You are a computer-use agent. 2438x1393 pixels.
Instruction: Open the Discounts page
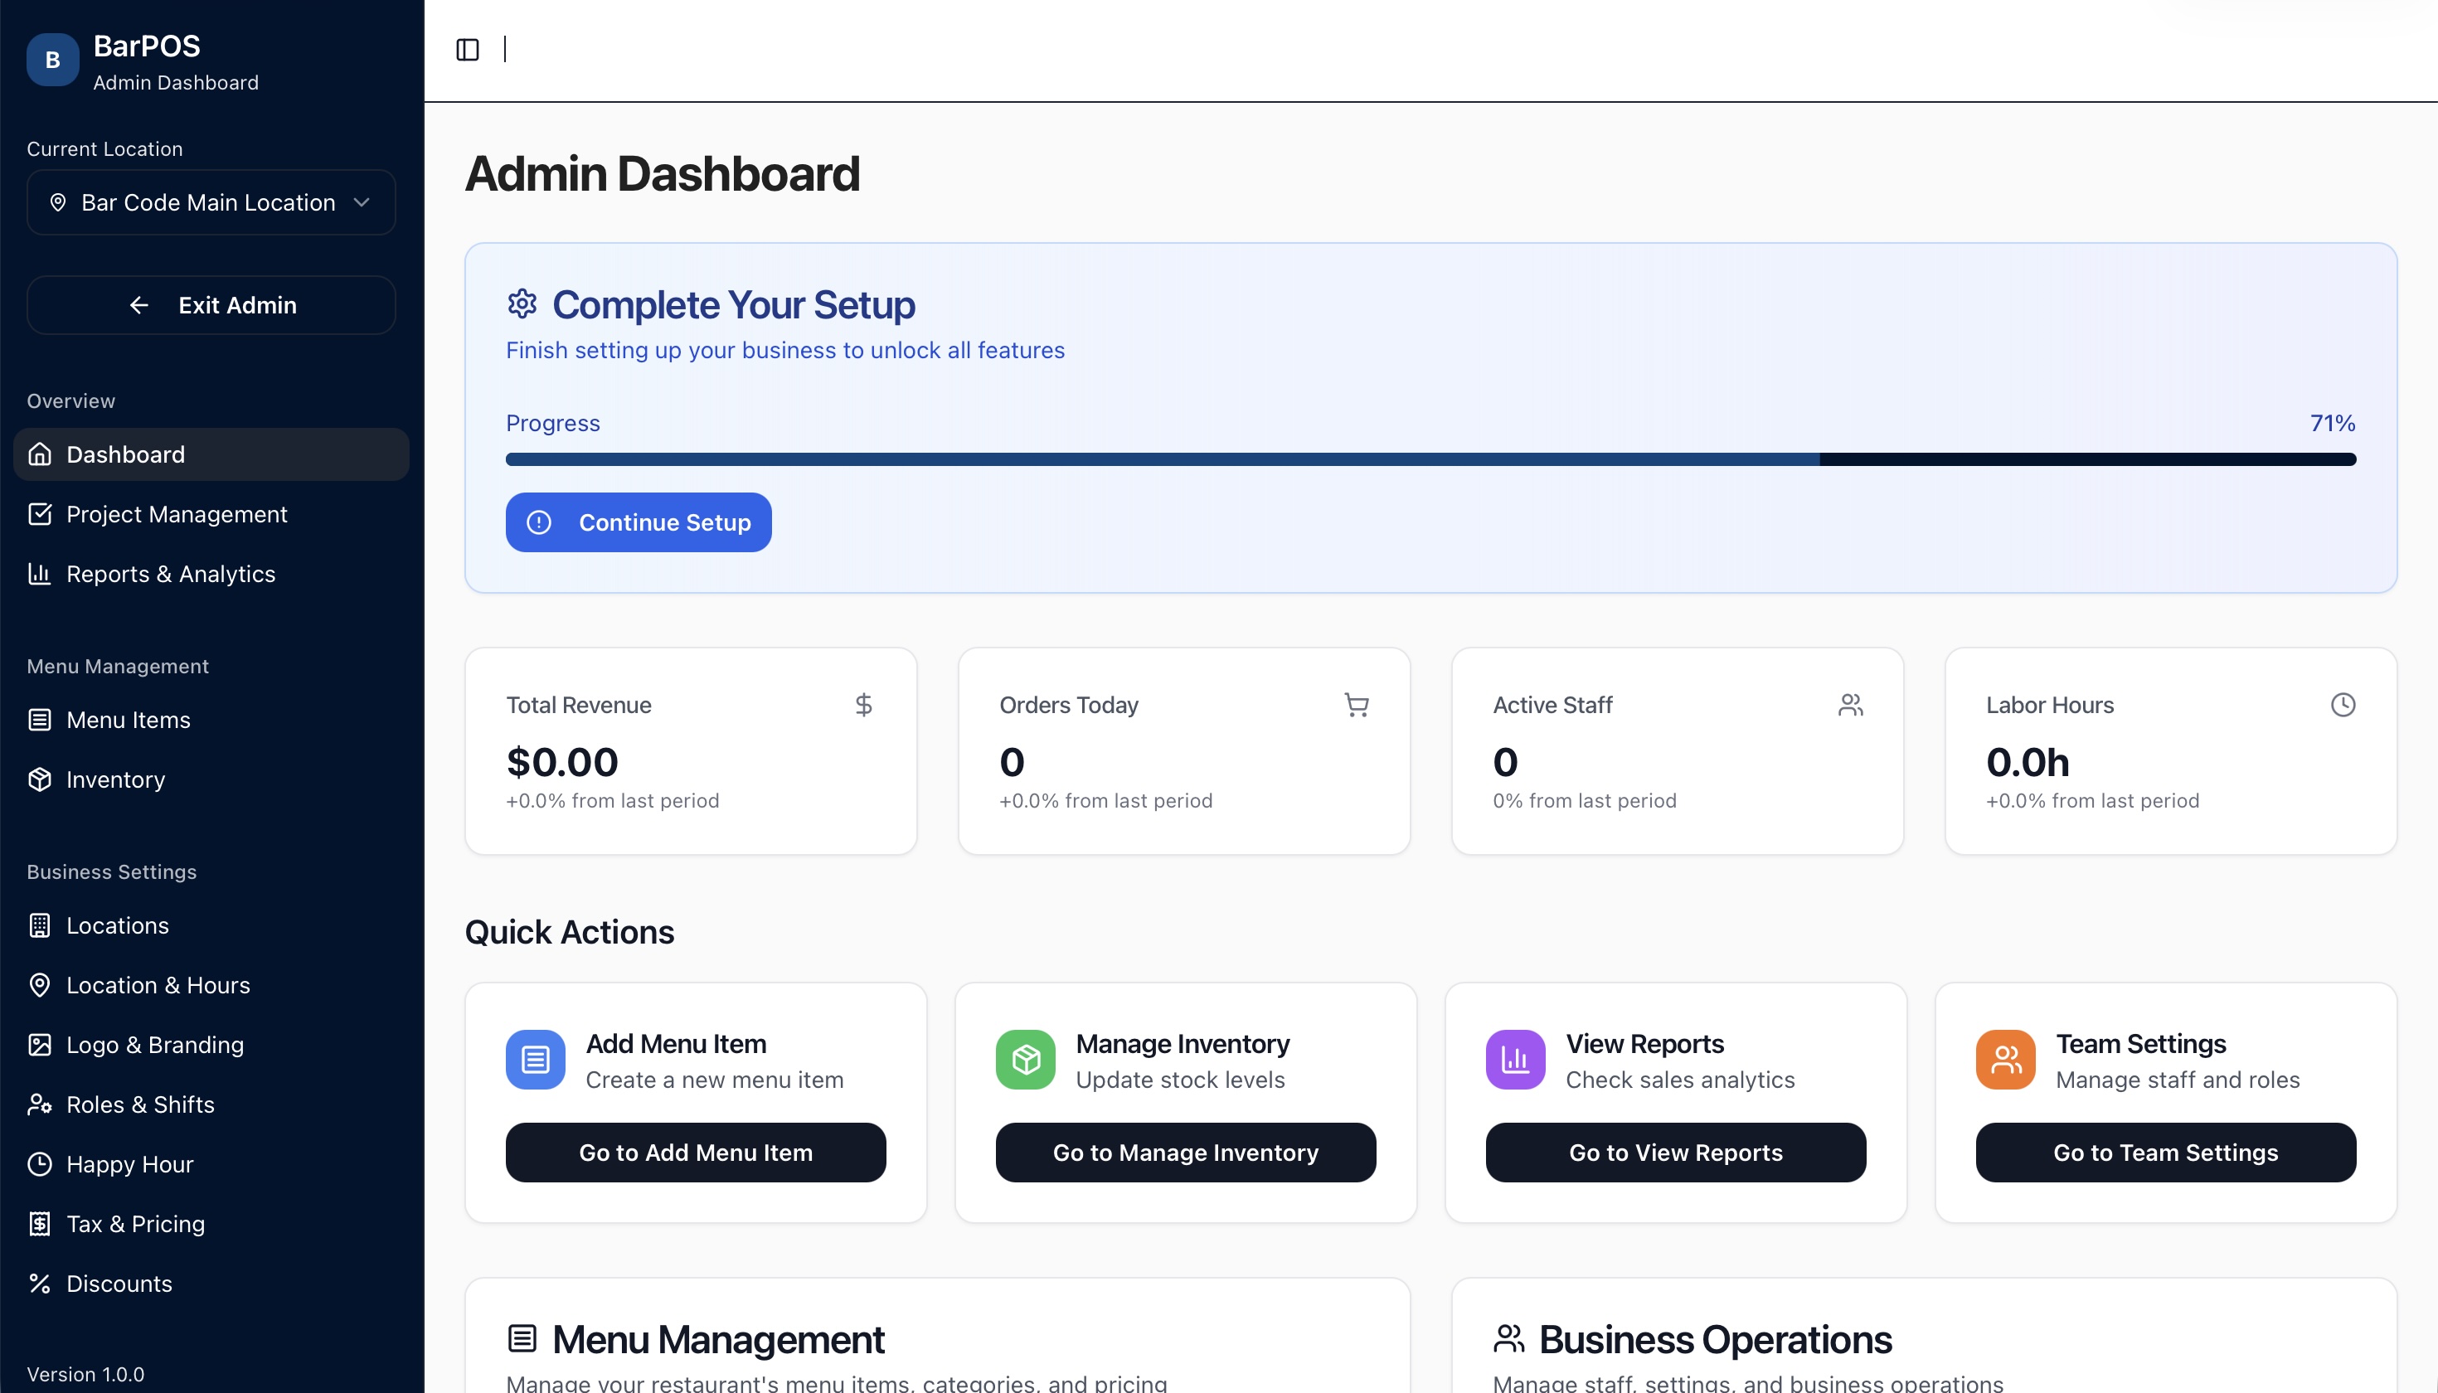click(x=211, y=1284)
